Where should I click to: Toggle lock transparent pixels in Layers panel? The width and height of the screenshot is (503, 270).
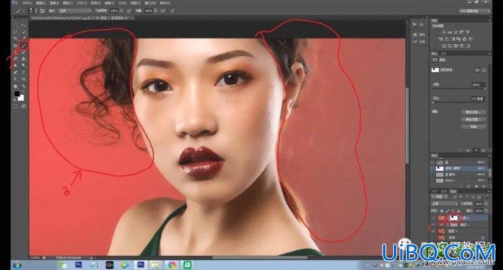click(442, 211)
